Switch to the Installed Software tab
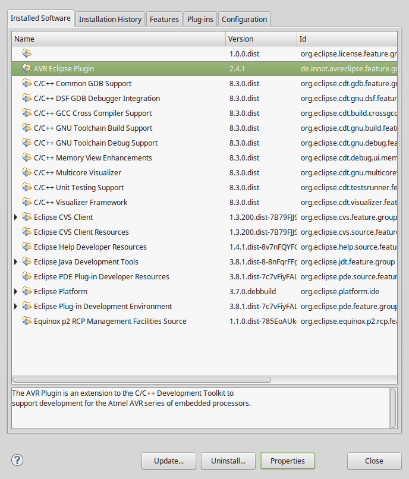The height and width of the screenshot is (479, 409). 40,18
